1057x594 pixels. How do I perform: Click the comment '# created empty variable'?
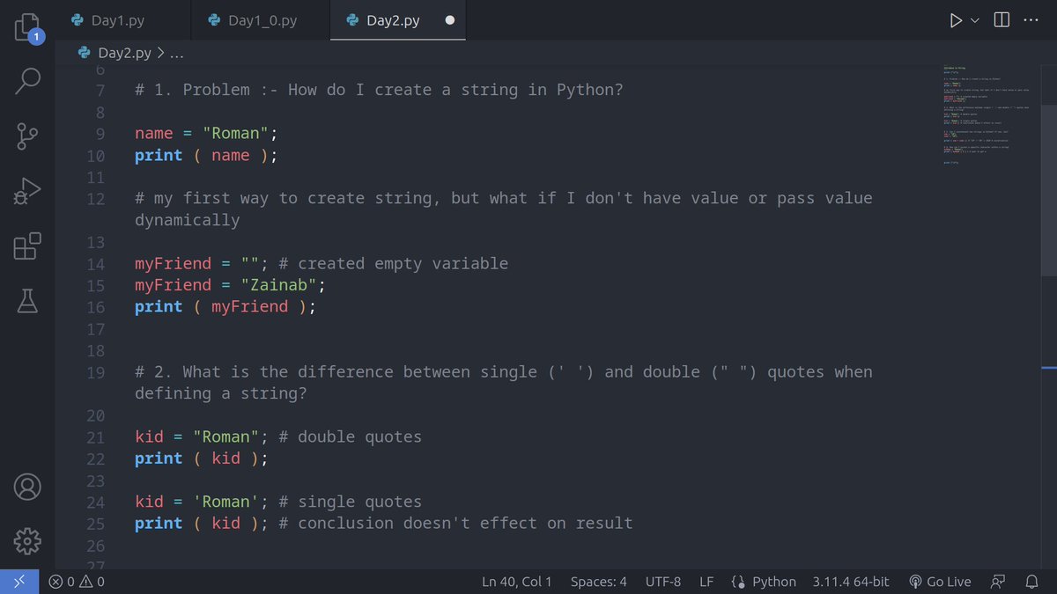pos(394,264)
